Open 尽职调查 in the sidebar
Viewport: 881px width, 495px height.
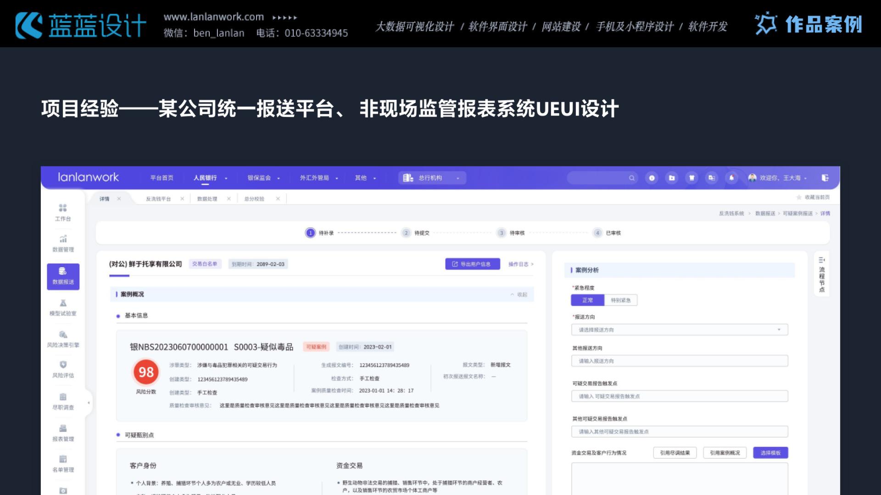coord(63,401)
